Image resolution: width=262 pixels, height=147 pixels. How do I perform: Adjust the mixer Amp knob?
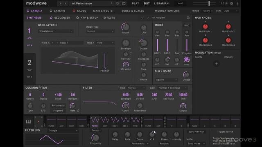[x=187, y=60]
